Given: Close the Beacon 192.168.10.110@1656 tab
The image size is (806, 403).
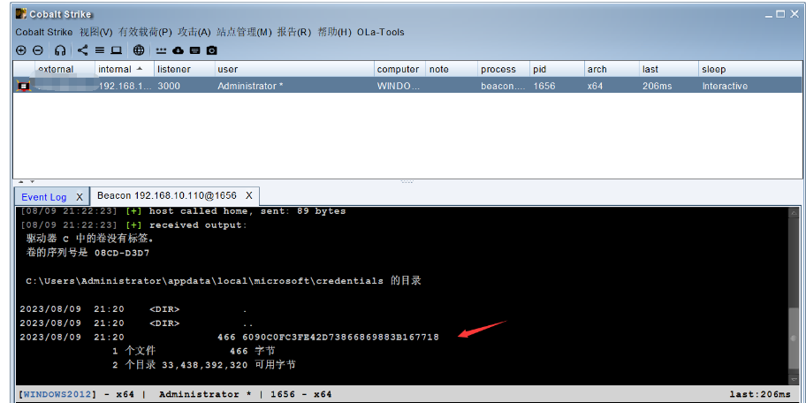Looking at the screenshot, I should (249, 195).
